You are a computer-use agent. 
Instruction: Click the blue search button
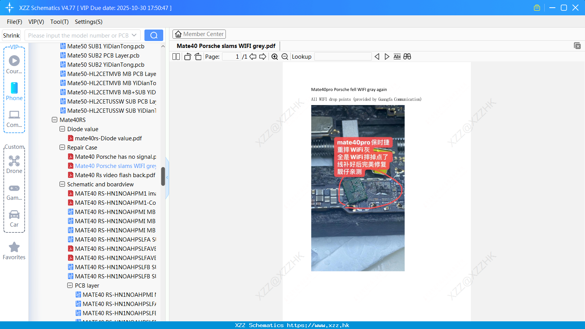point(154,35)
